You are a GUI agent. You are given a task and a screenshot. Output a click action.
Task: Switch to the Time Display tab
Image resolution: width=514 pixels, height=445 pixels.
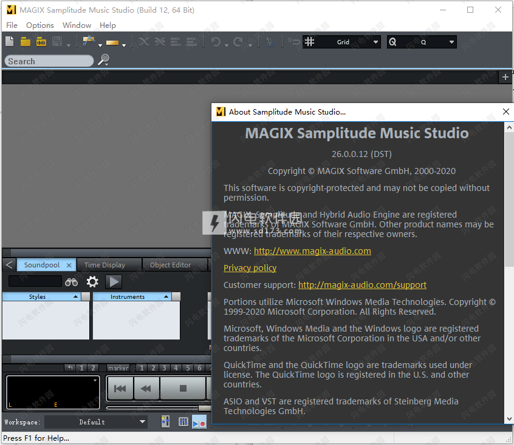[109, 265]
